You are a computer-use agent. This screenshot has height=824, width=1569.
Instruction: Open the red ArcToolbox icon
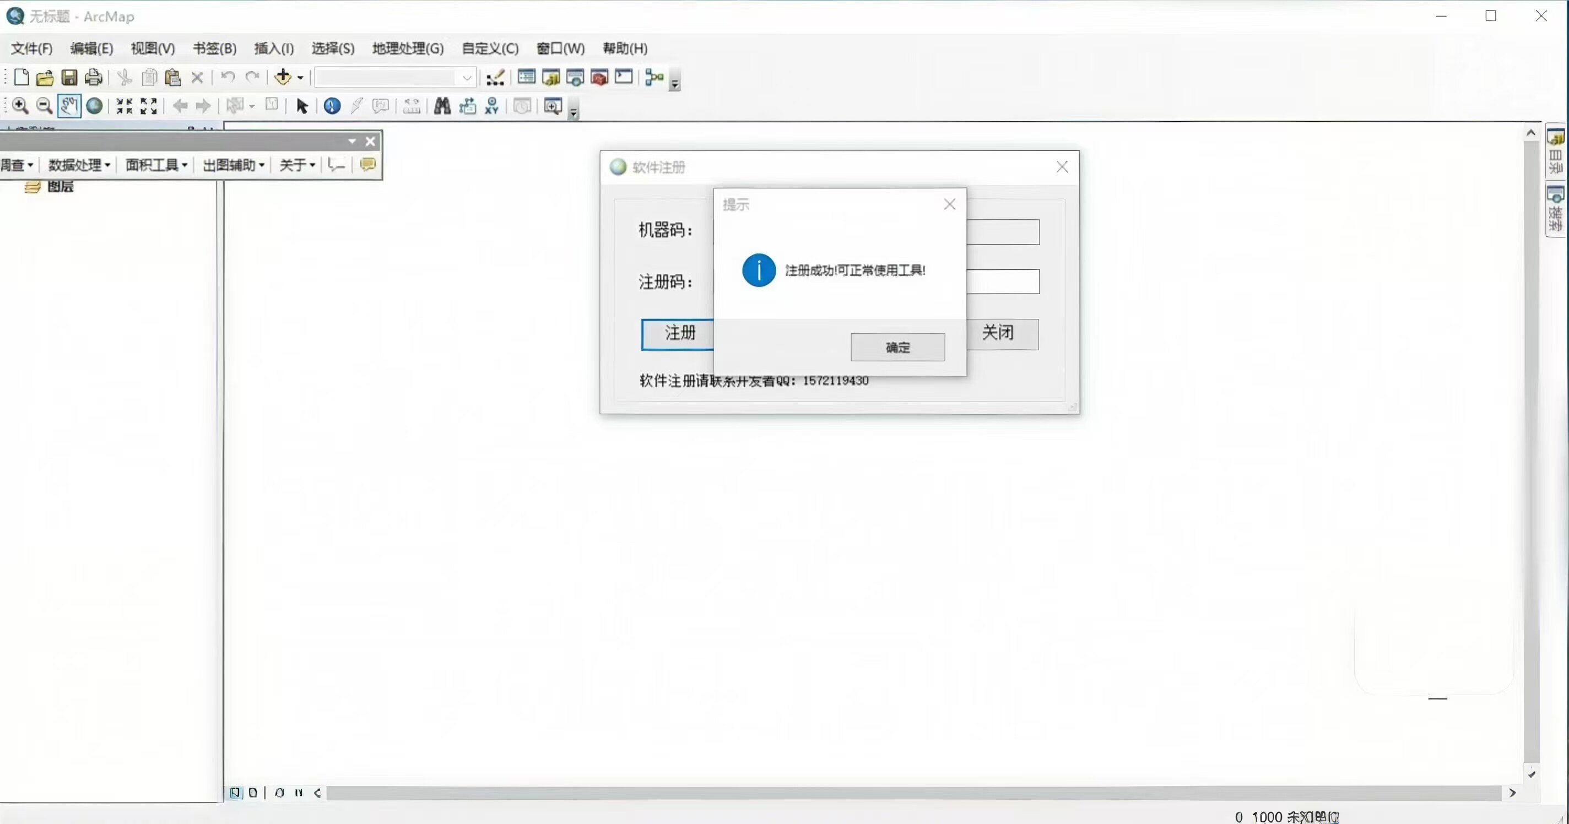coord(599,77)
